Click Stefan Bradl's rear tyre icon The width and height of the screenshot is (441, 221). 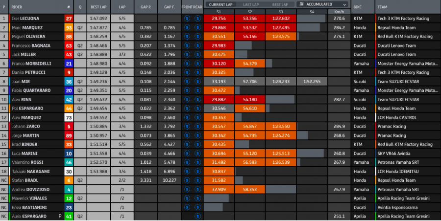click(197, 180)
